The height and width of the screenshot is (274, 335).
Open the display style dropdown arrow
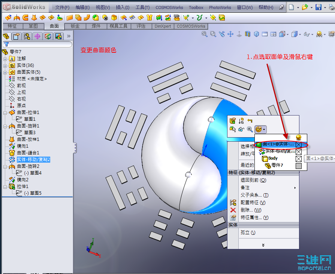pos(300,34)
